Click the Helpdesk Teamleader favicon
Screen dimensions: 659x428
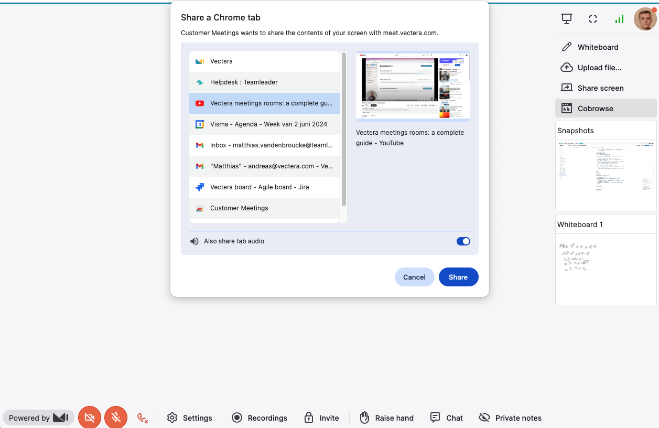coord(200,82)
